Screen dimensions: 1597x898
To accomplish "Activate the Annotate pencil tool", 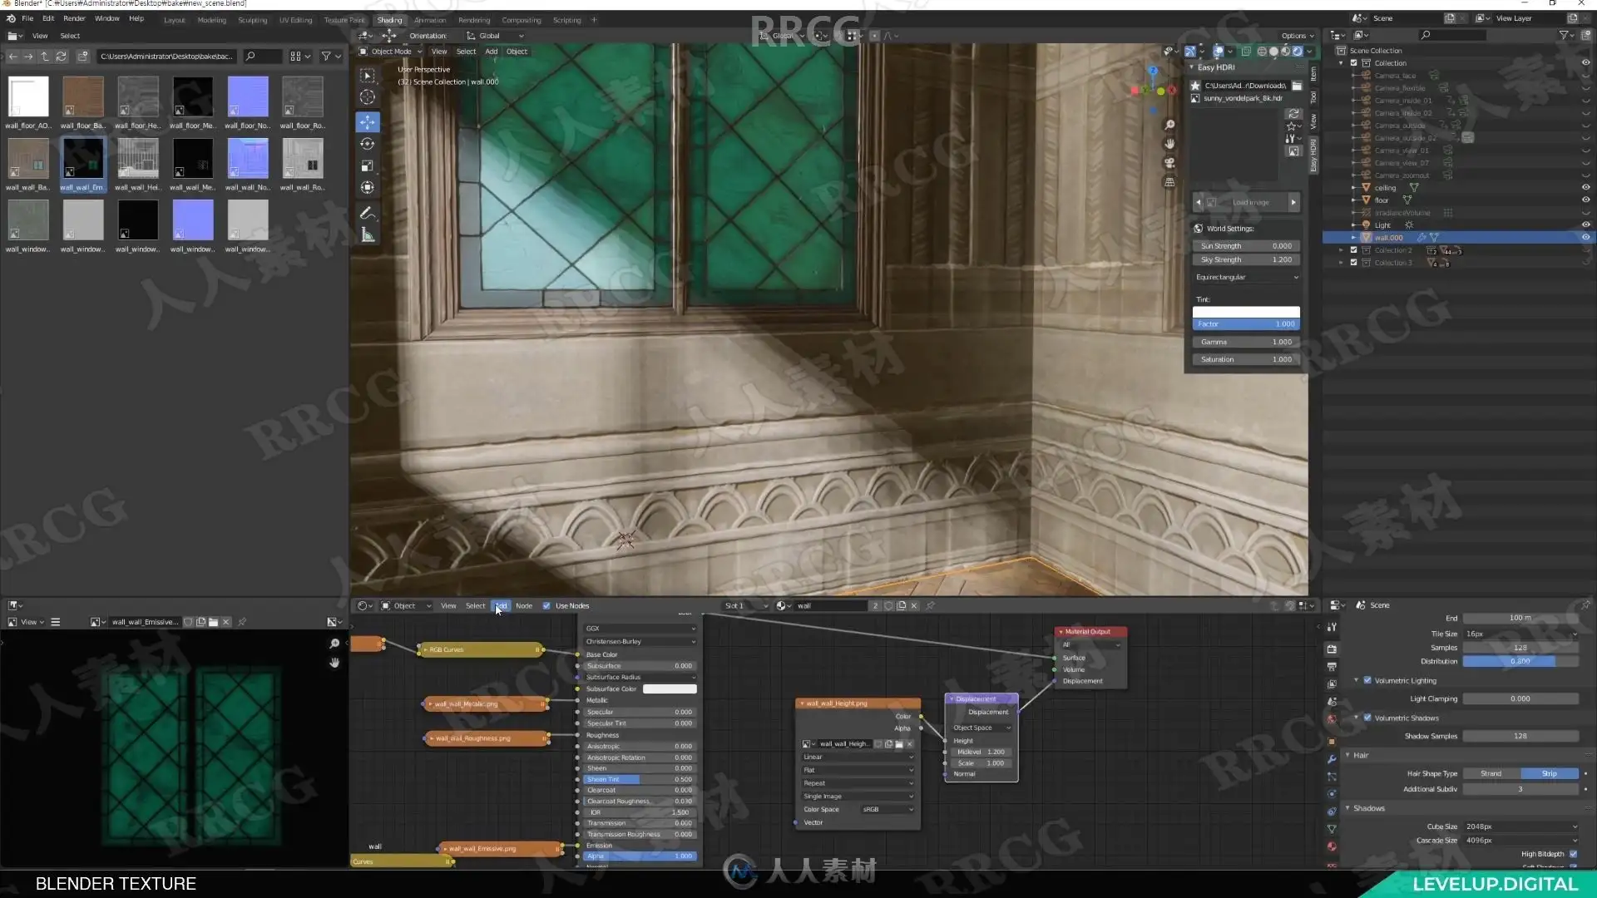I will [x=368, y=214].
